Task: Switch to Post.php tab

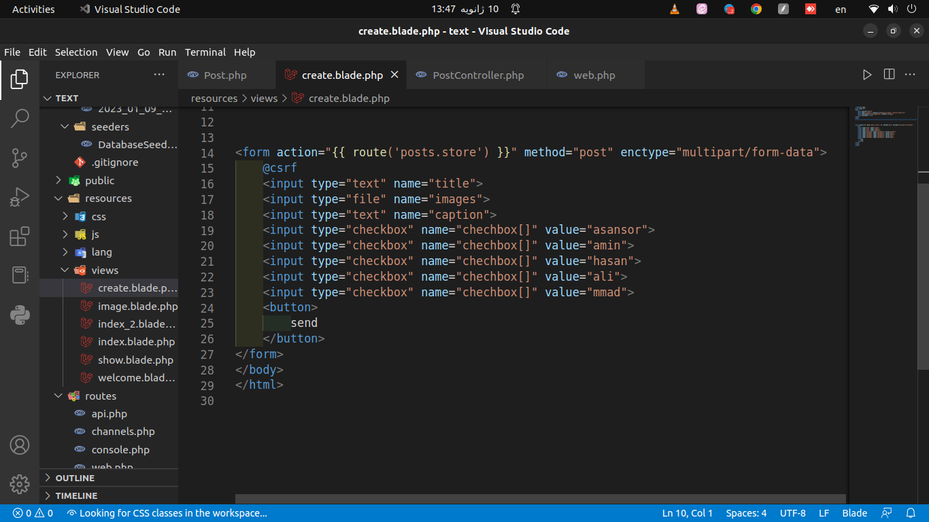Action: coord(227,75)
